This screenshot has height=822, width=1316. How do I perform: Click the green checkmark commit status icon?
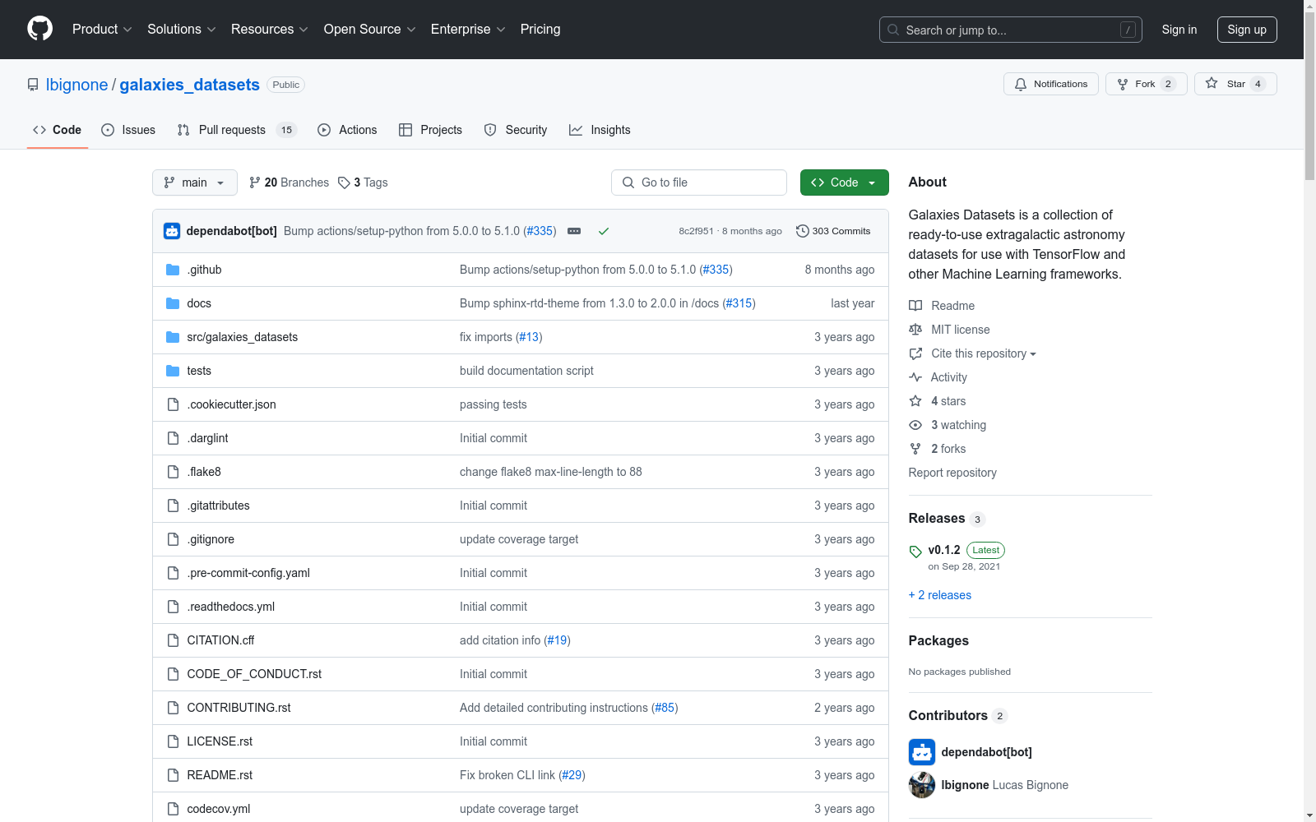tap(604, 231)
